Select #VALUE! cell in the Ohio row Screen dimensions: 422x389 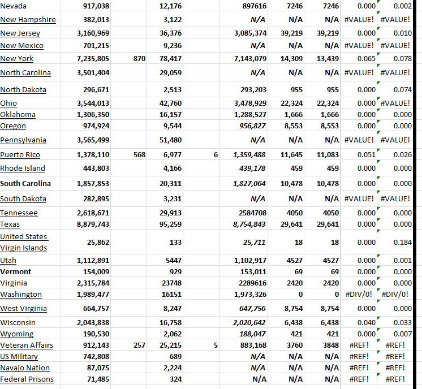[x=395, y=103]
